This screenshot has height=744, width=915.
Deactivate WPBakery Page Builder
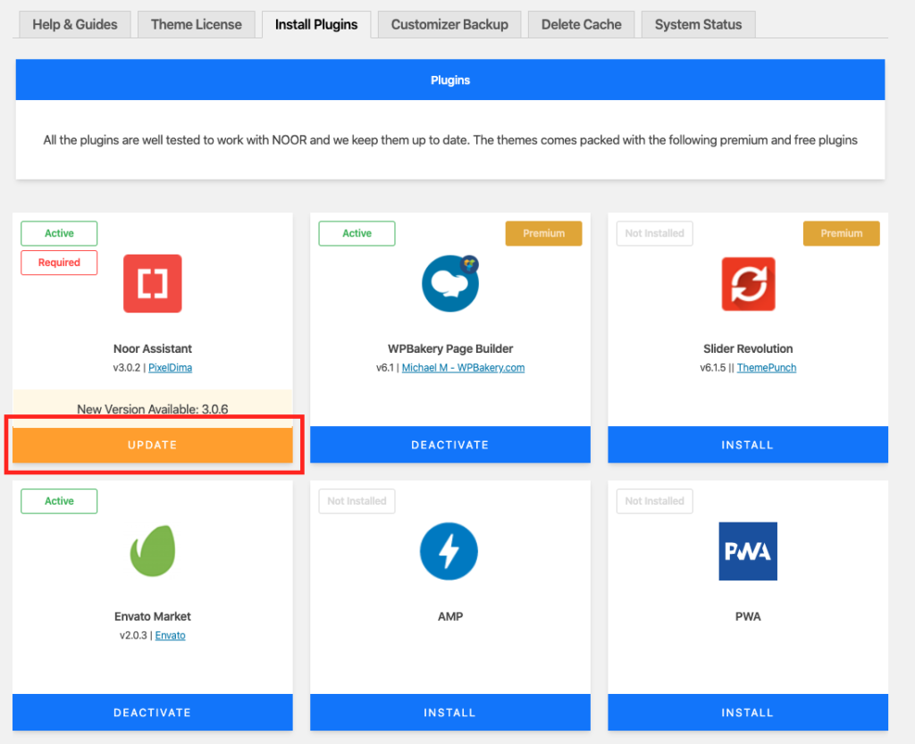(450, 445)
